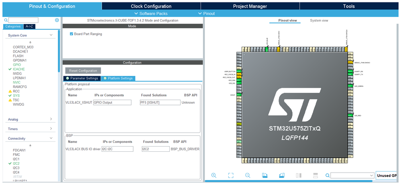Select FDCAN1 under Connectivity
This screenshot has width=401, height=185.
[x=19, y=150]
